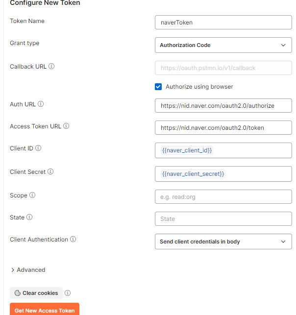Click the Client Secret info icon
The image size is (296, 315).
50,171
